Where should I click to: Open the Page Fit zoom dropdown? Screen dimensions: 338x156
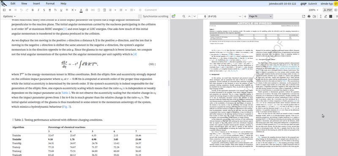coord(261,16)
